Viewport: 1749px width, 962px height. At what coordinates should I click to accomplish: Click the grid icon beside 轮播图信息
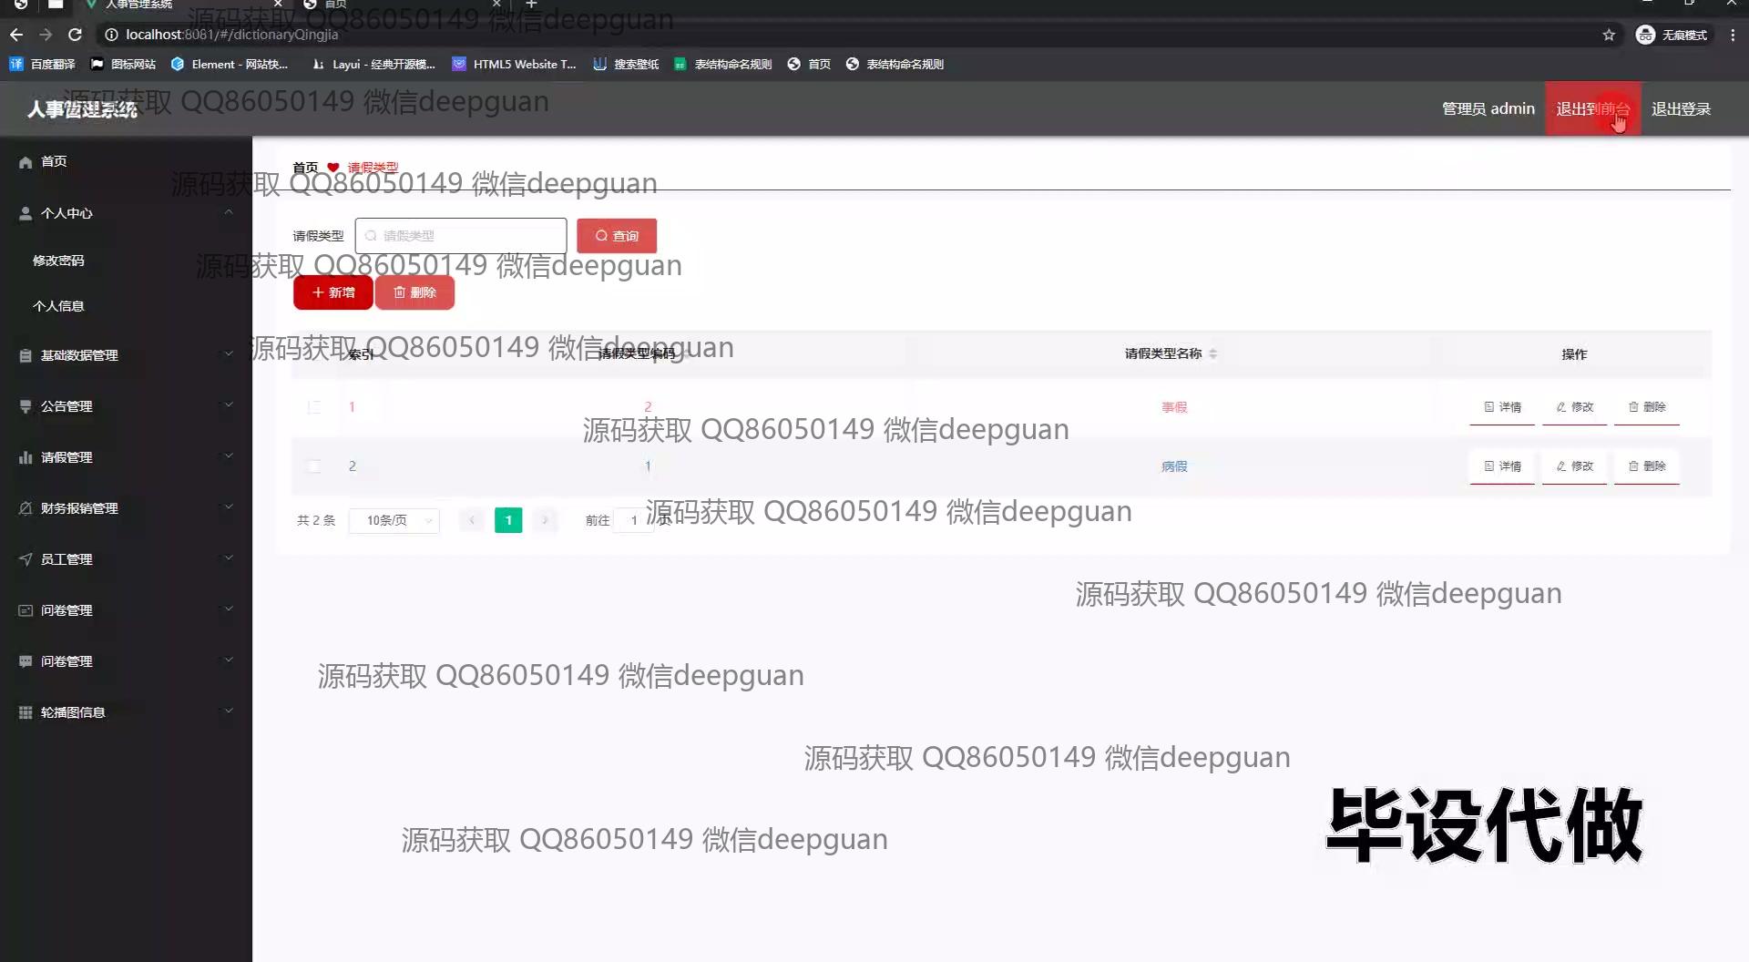[26, 712]
